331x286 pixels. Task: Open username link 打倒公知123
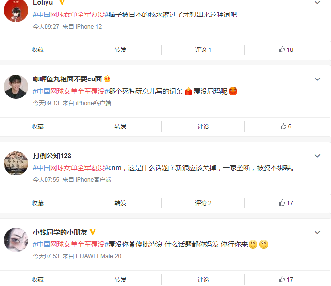pyautogui.click(x=52, y=156)
